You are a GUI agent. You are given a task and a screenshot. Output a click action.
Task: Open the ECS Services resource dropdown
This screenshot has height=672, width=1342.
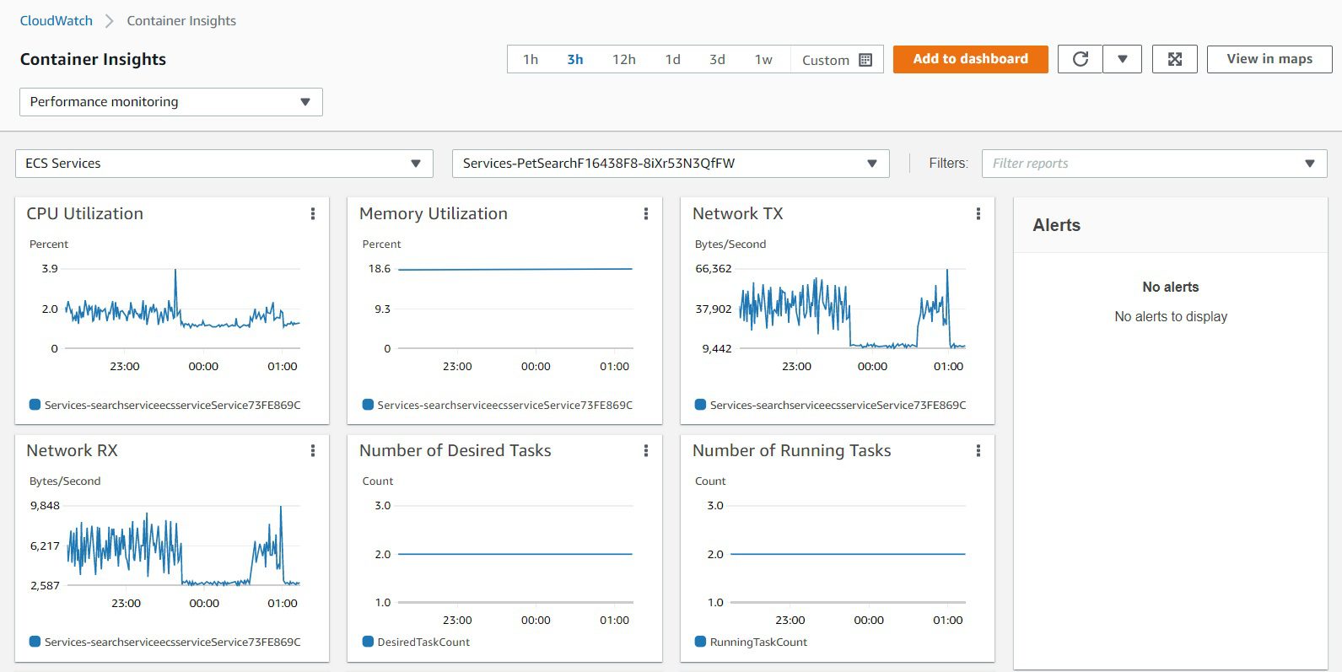224,164
